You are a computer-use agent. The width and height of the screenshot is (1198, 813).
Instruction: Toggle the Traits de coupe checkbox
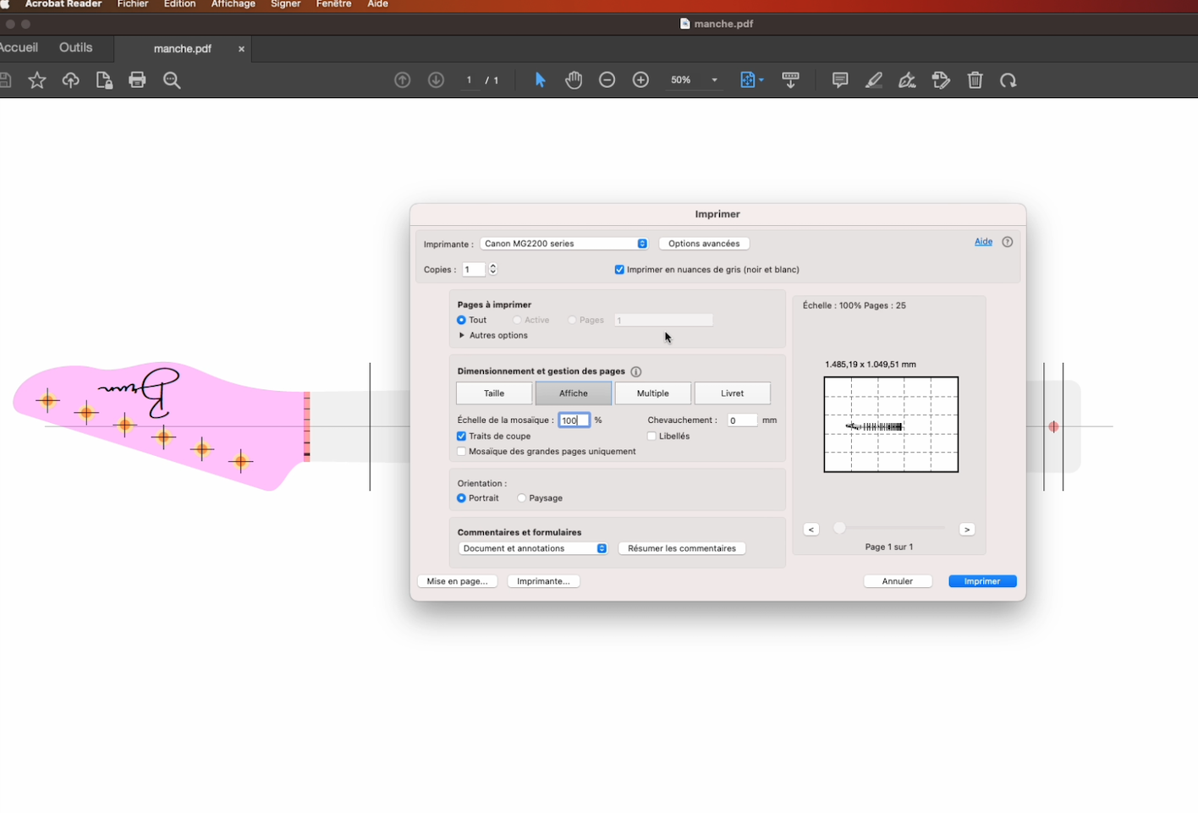click(x=462, y=437)
